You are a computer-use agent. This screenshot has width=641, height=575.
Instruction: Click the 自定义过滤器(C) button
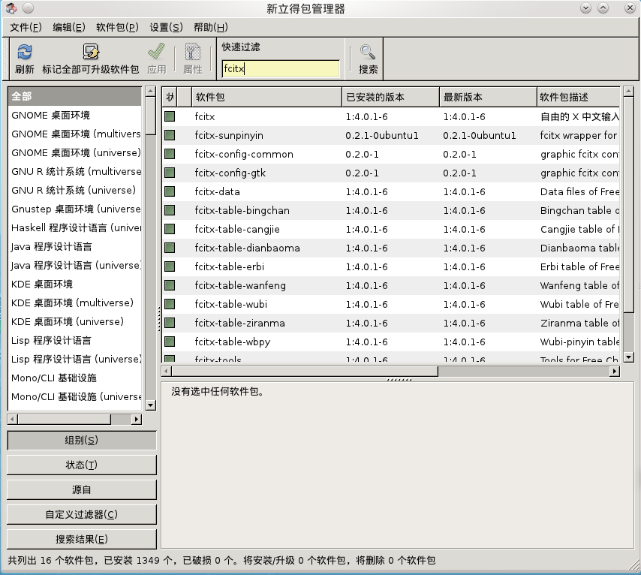tap(82, 514)
